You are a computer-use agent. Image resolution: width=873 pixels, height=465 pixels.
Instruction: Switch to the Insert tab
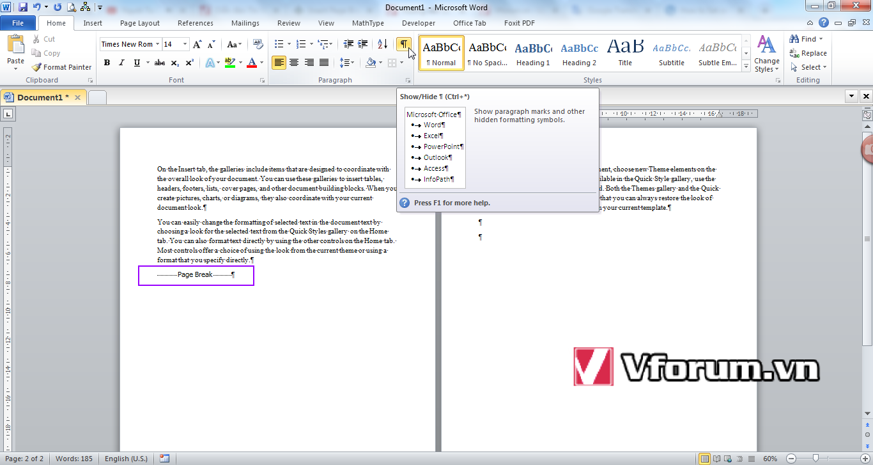[93, 23]
